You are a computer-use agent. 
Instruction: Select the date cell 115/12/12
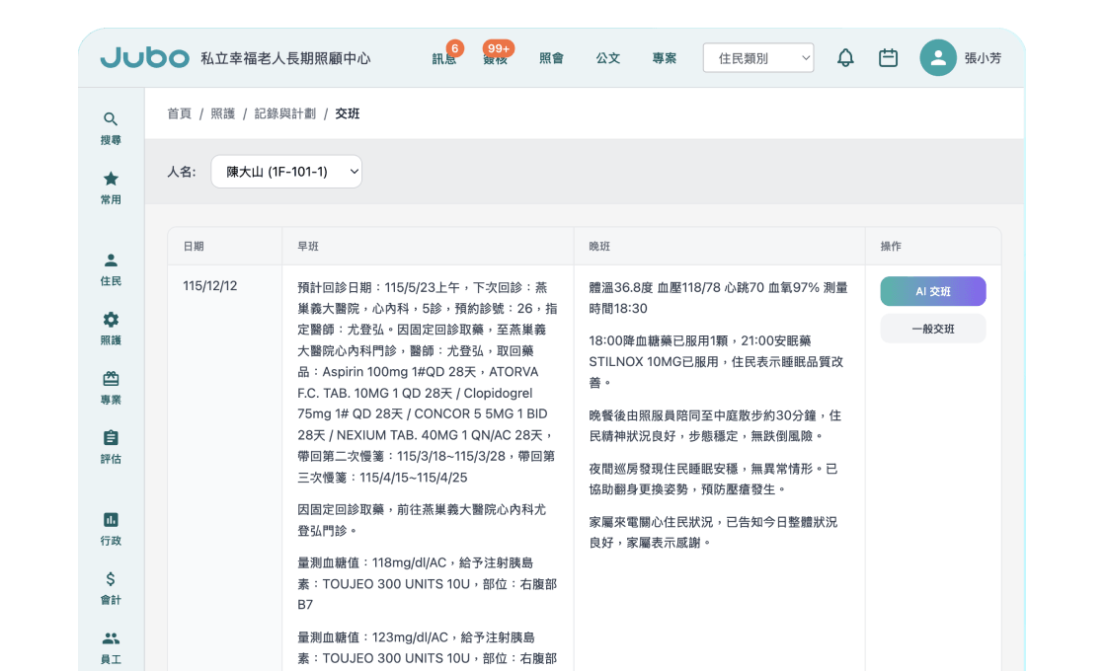coord(210,285)
